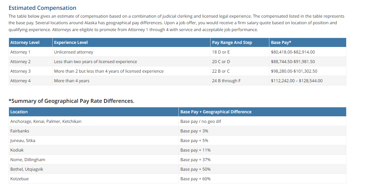Image resolution: width=365 pixels, height=191 pixels.
Task: Click the Unlicensed attorney cell
Action: [x=74, y=52]
